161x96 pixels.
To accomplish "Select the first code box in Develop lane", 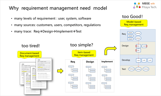I will [138, 60].
